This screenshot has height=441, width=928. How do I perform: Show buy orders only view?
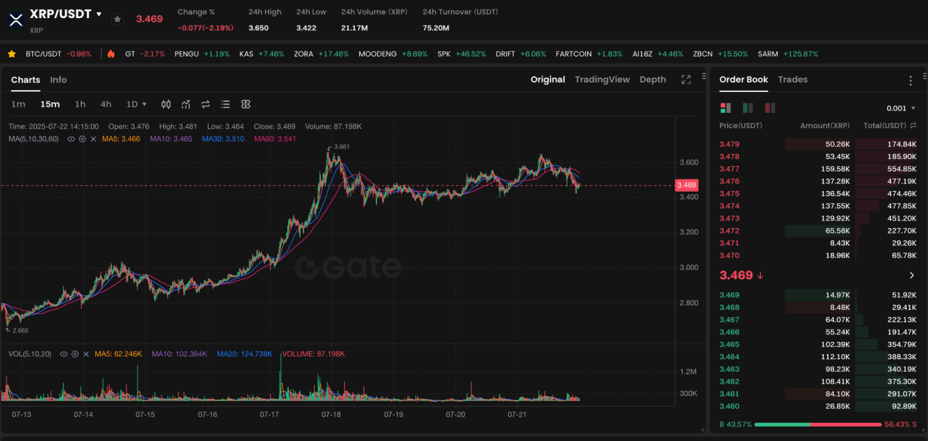coord(748,108)
